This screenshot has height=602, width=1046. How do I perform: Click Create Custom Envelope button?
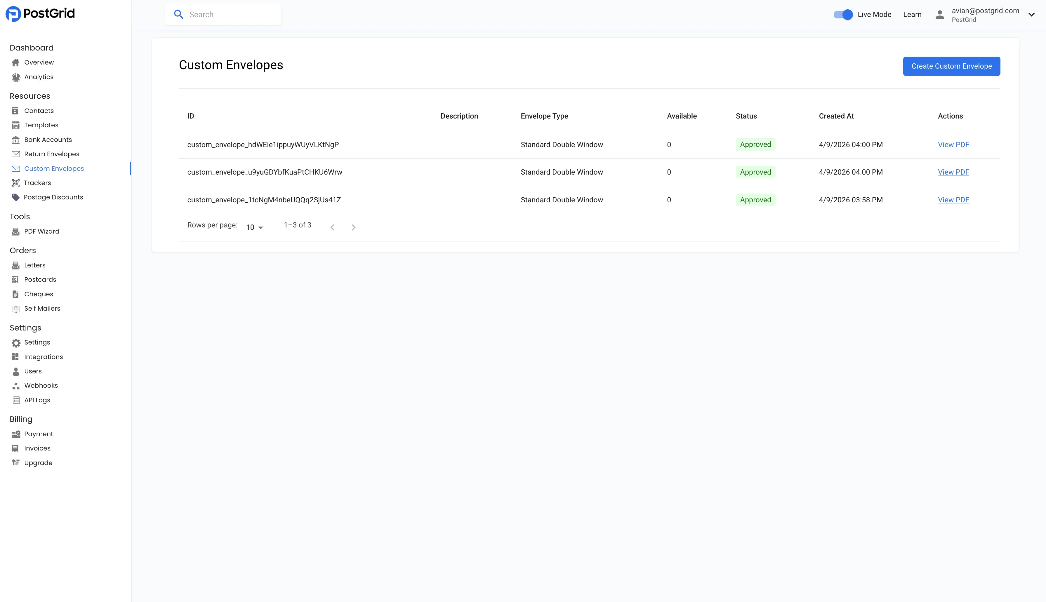coord(952,66)
